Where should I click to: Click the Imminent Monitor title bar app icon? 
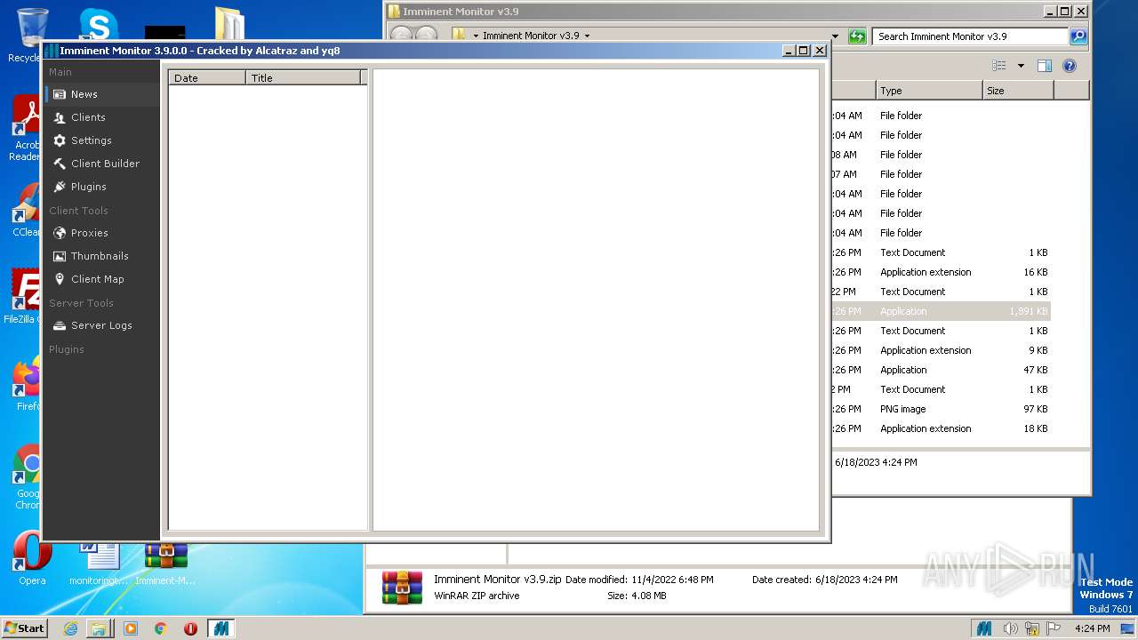point(51,51)
